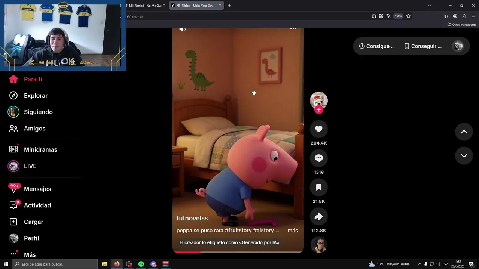Viewport: 479px width, 269px height.
Task: Close the Mili Ranieri browser tab
Action: coord(164,6)
